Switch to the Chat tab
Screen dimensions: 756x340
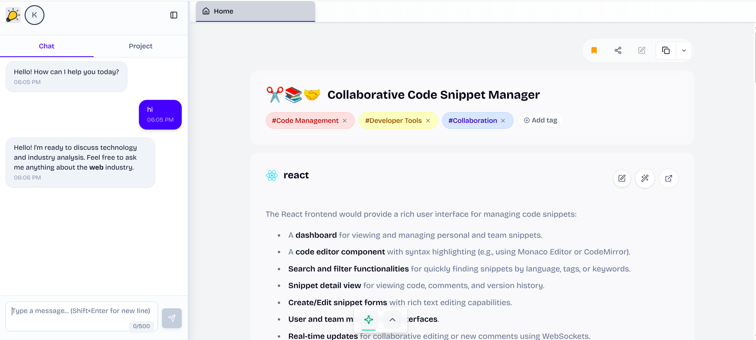tap(46, 46)
